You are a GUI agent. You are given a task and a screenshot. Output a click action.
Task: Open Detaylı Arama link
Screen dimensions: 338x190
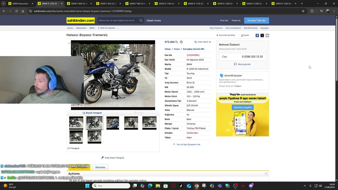[154, 20]
